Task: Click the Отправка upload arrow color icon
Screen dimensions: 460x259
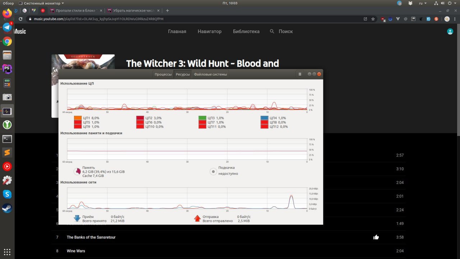Action: coord(197,218)
